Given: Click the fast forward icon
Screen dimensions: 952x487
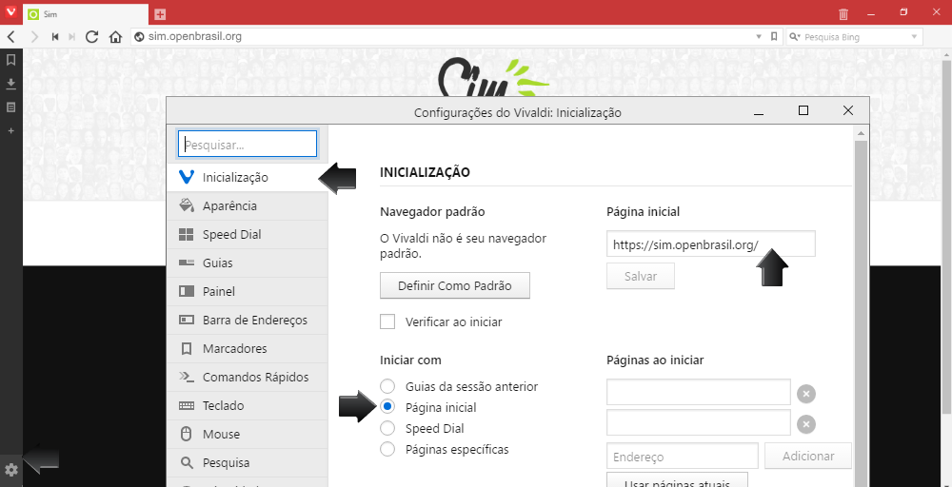Looking at the screenshot, I should tap(72, 37).
